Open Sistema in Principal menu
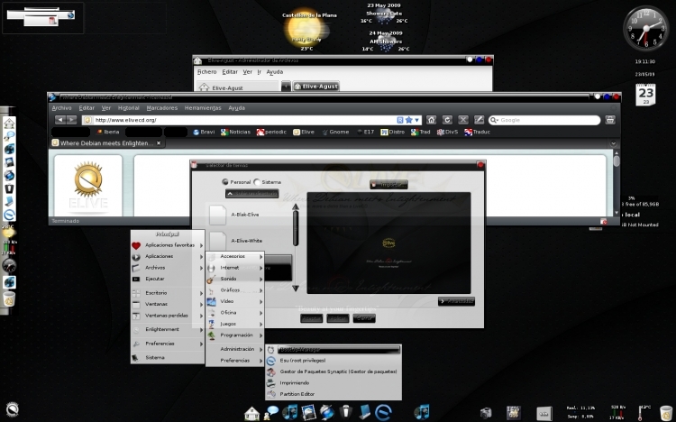Image resolution: width=676 pixels, height=422 pixels. click(x=168, y=357)
